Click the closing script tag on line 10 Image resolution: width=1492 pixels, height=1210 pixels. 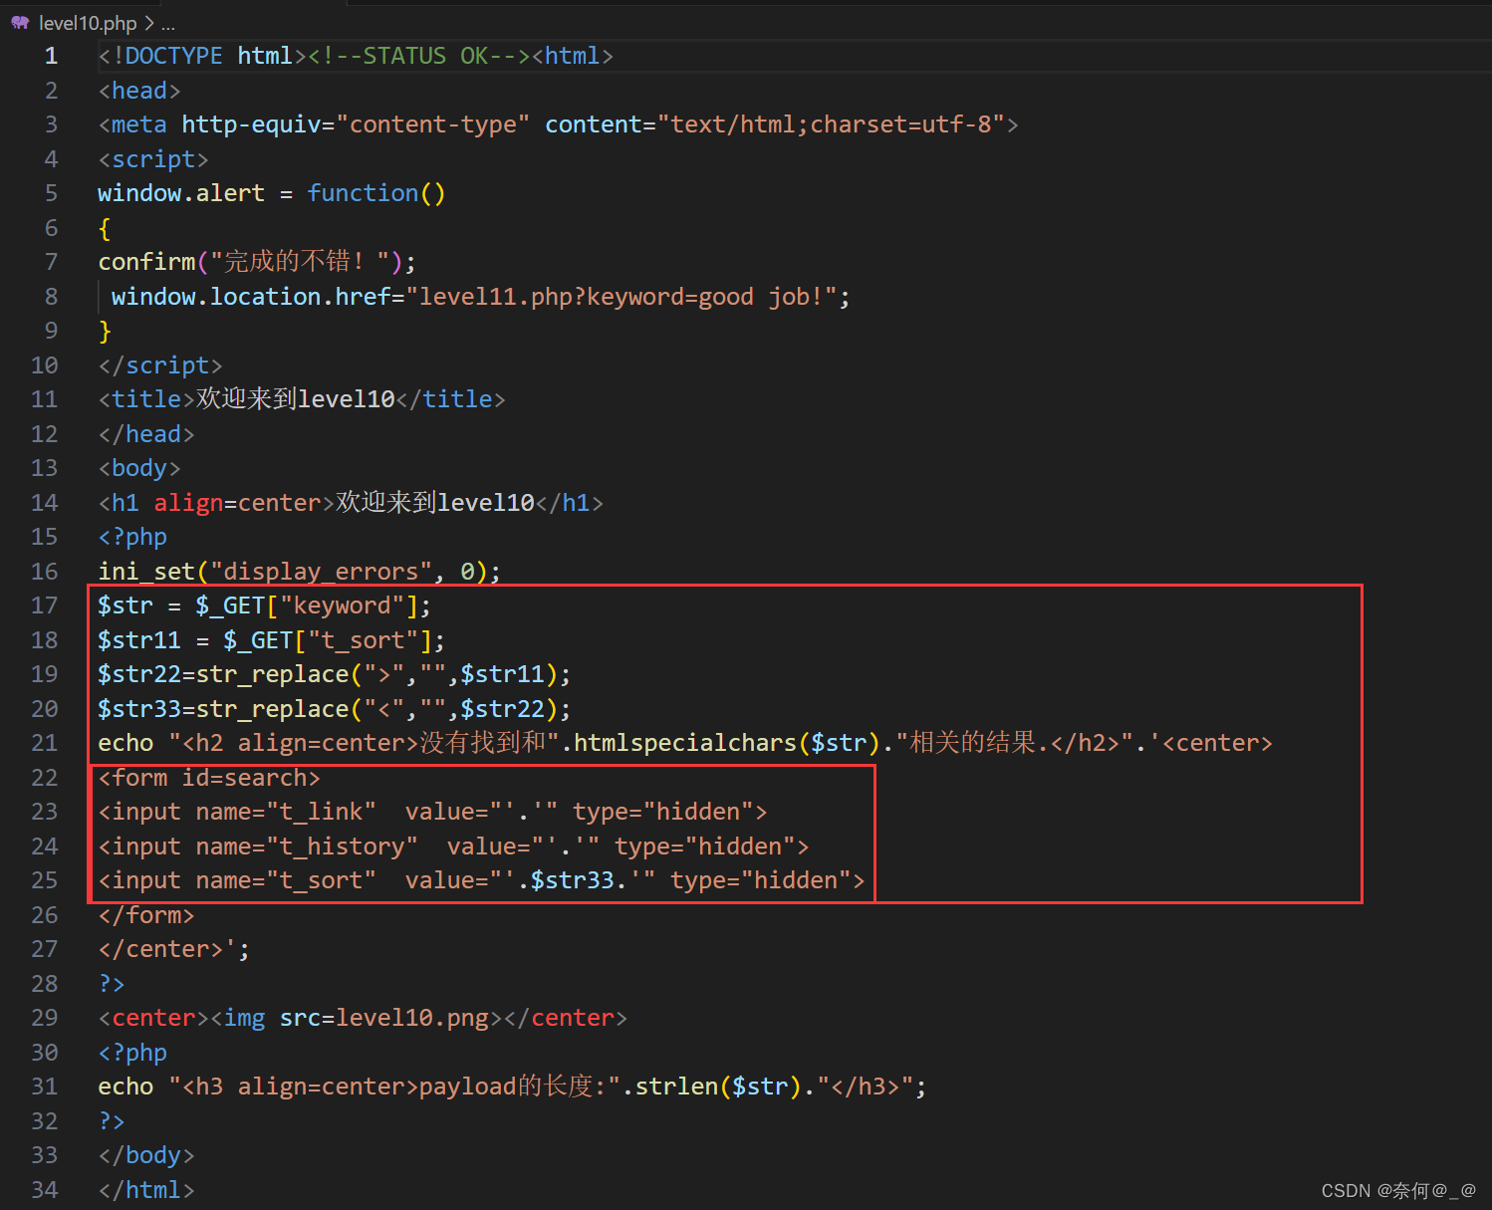(x=160, y=365)
